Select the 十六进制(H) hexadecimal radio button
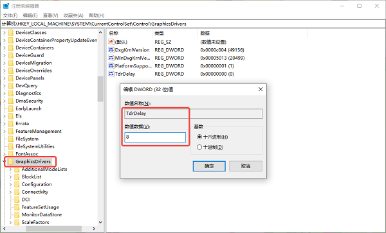Screen dimensions: 386x233 pyautogui.click(x=199, y=137)
